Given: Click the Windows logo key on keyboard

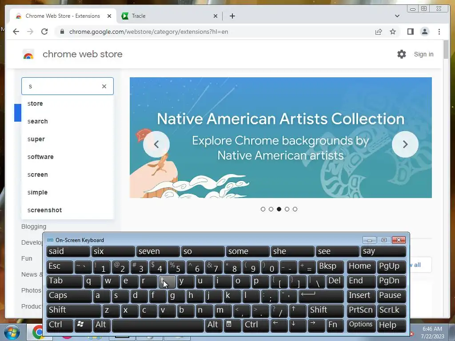Looking at the screenshot, I should coord(83,325).
